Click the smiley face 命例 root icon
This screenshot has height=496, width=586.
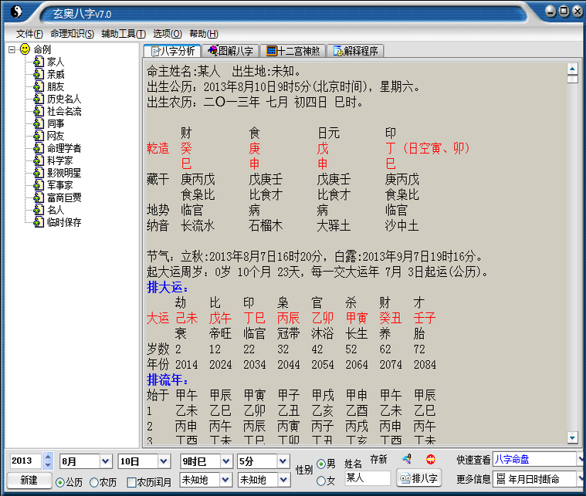coord(25,49)
